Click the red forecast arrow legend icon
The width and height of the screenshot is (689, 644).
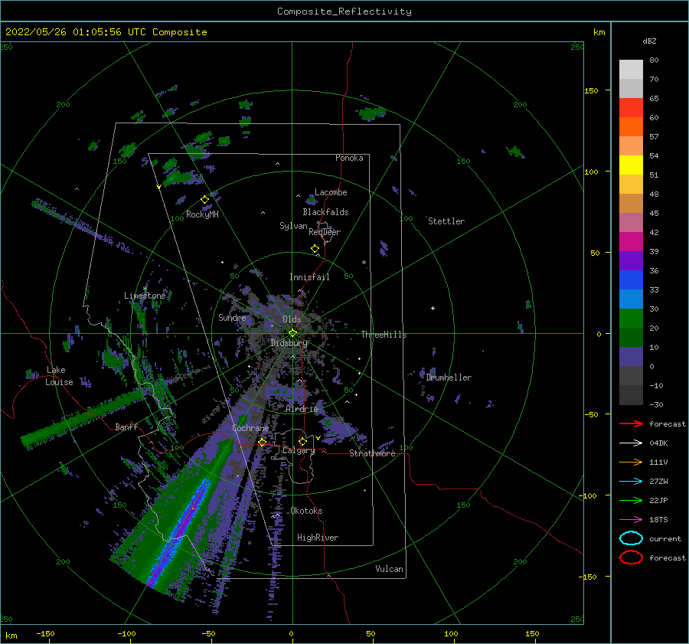tap(631, 423)
